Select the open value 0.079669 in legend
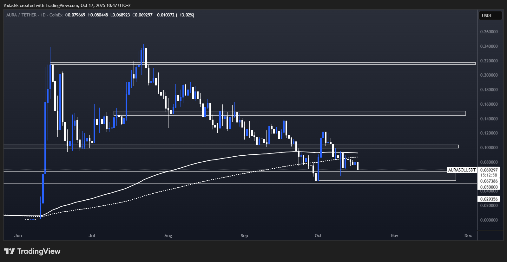507x262 pixels. (x=76, y=15)
